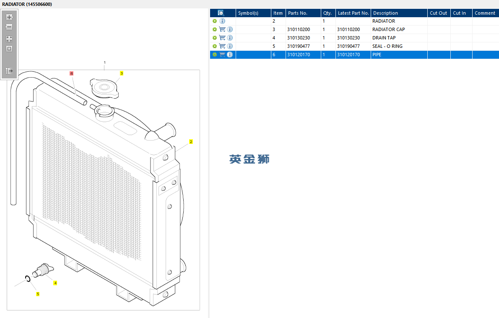Click 310110200 in the Parts No. column
Image resolution: width=499 pixels, height=318 pixels.
coord(299,29)
